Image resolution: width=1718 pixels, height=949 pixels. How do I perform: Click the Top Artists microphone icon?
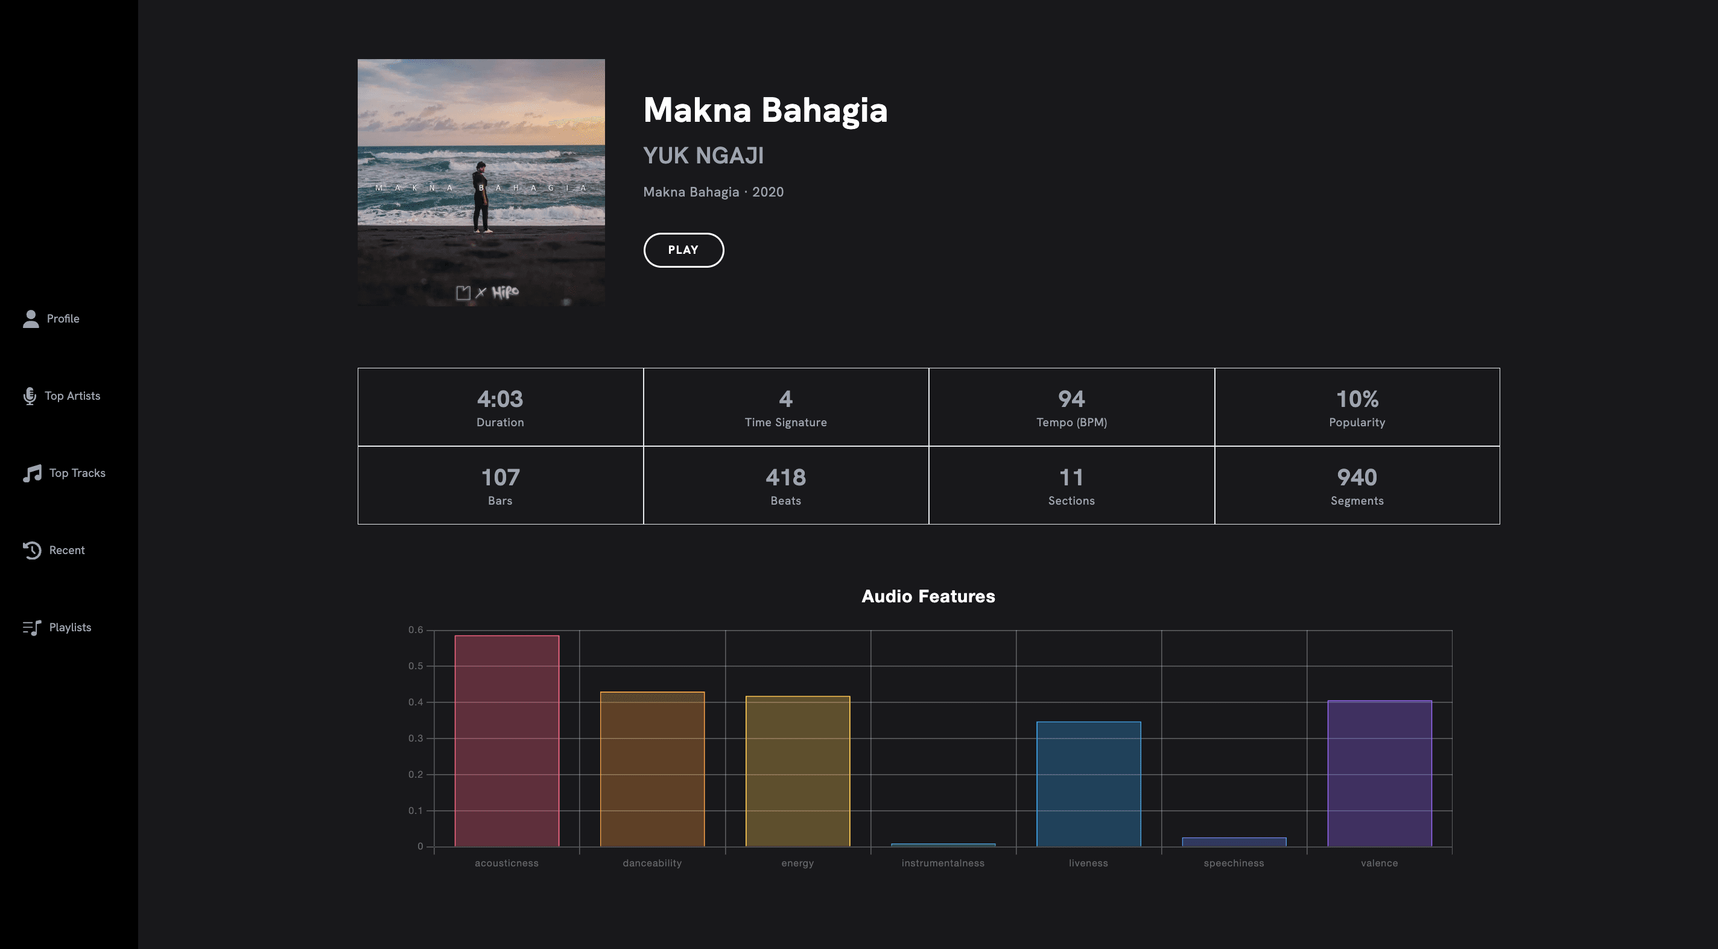pyautogui.click(x=30, y=396)
